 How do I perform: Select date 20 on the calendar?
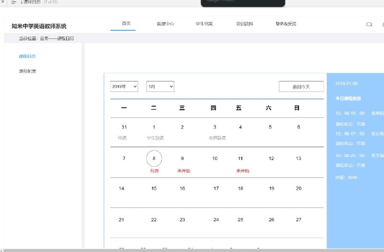[299, 188]
